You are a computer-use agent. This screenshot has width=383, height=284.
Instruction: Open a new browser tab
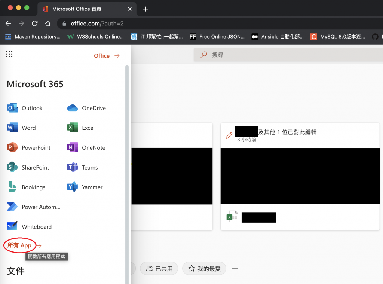(145, 9)
